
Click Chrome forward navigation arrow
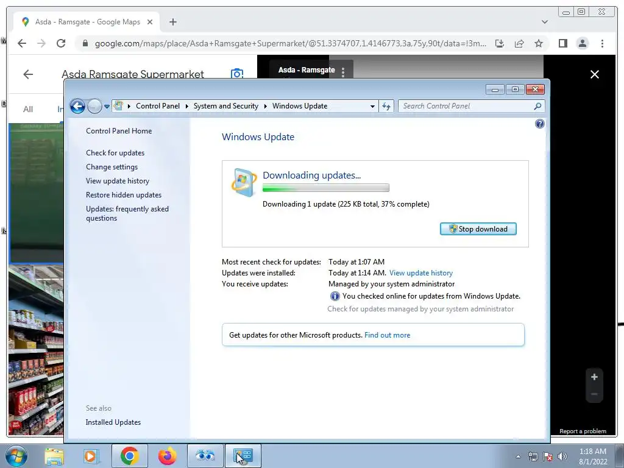point(41,43)
